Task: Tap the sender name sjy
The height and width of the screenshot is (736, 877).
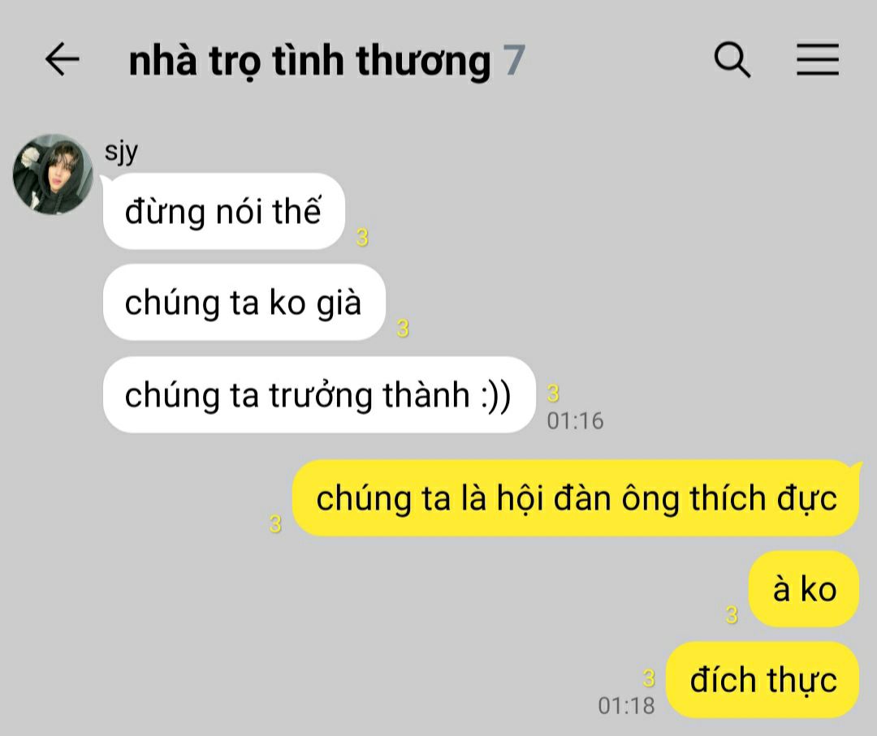Action: click(121, 152)
